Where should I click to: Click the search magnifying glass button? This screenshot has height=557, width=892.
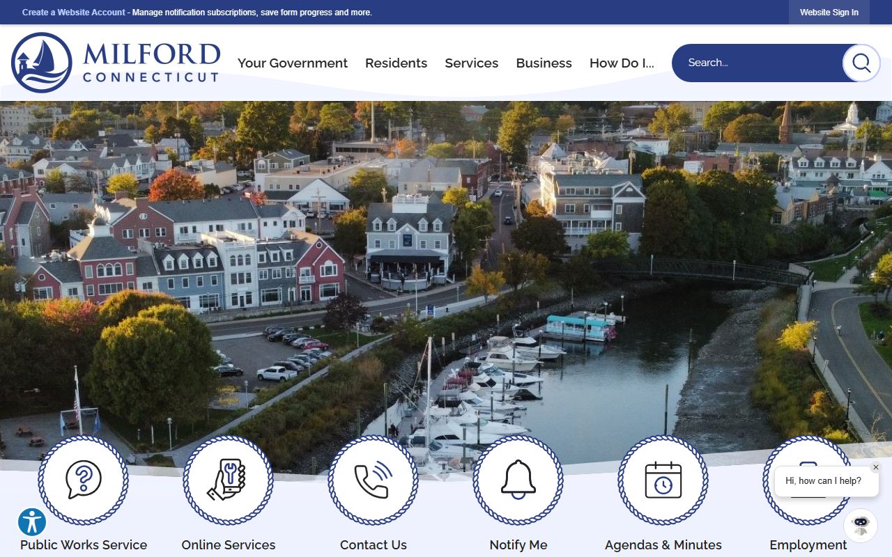[x=861, y=63]
